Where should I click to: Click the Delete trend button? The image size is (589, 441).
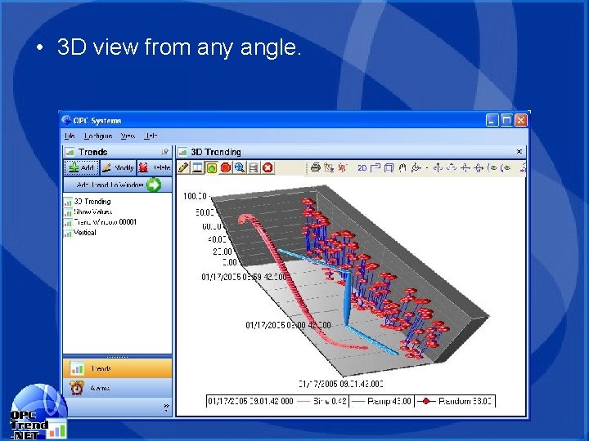pyautogui.click(x=154, y=167)
